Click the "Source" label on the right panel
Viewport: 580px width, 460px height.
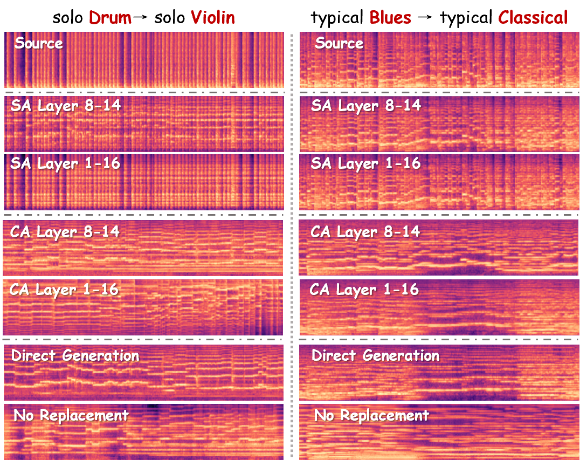click(339, 43)
